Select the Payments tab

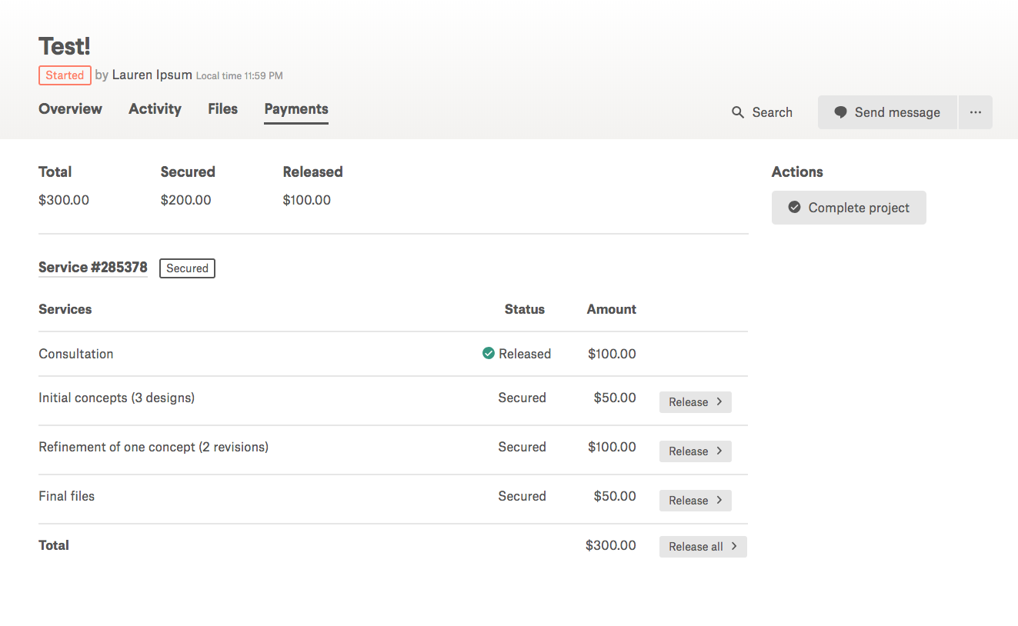[296, 109]
